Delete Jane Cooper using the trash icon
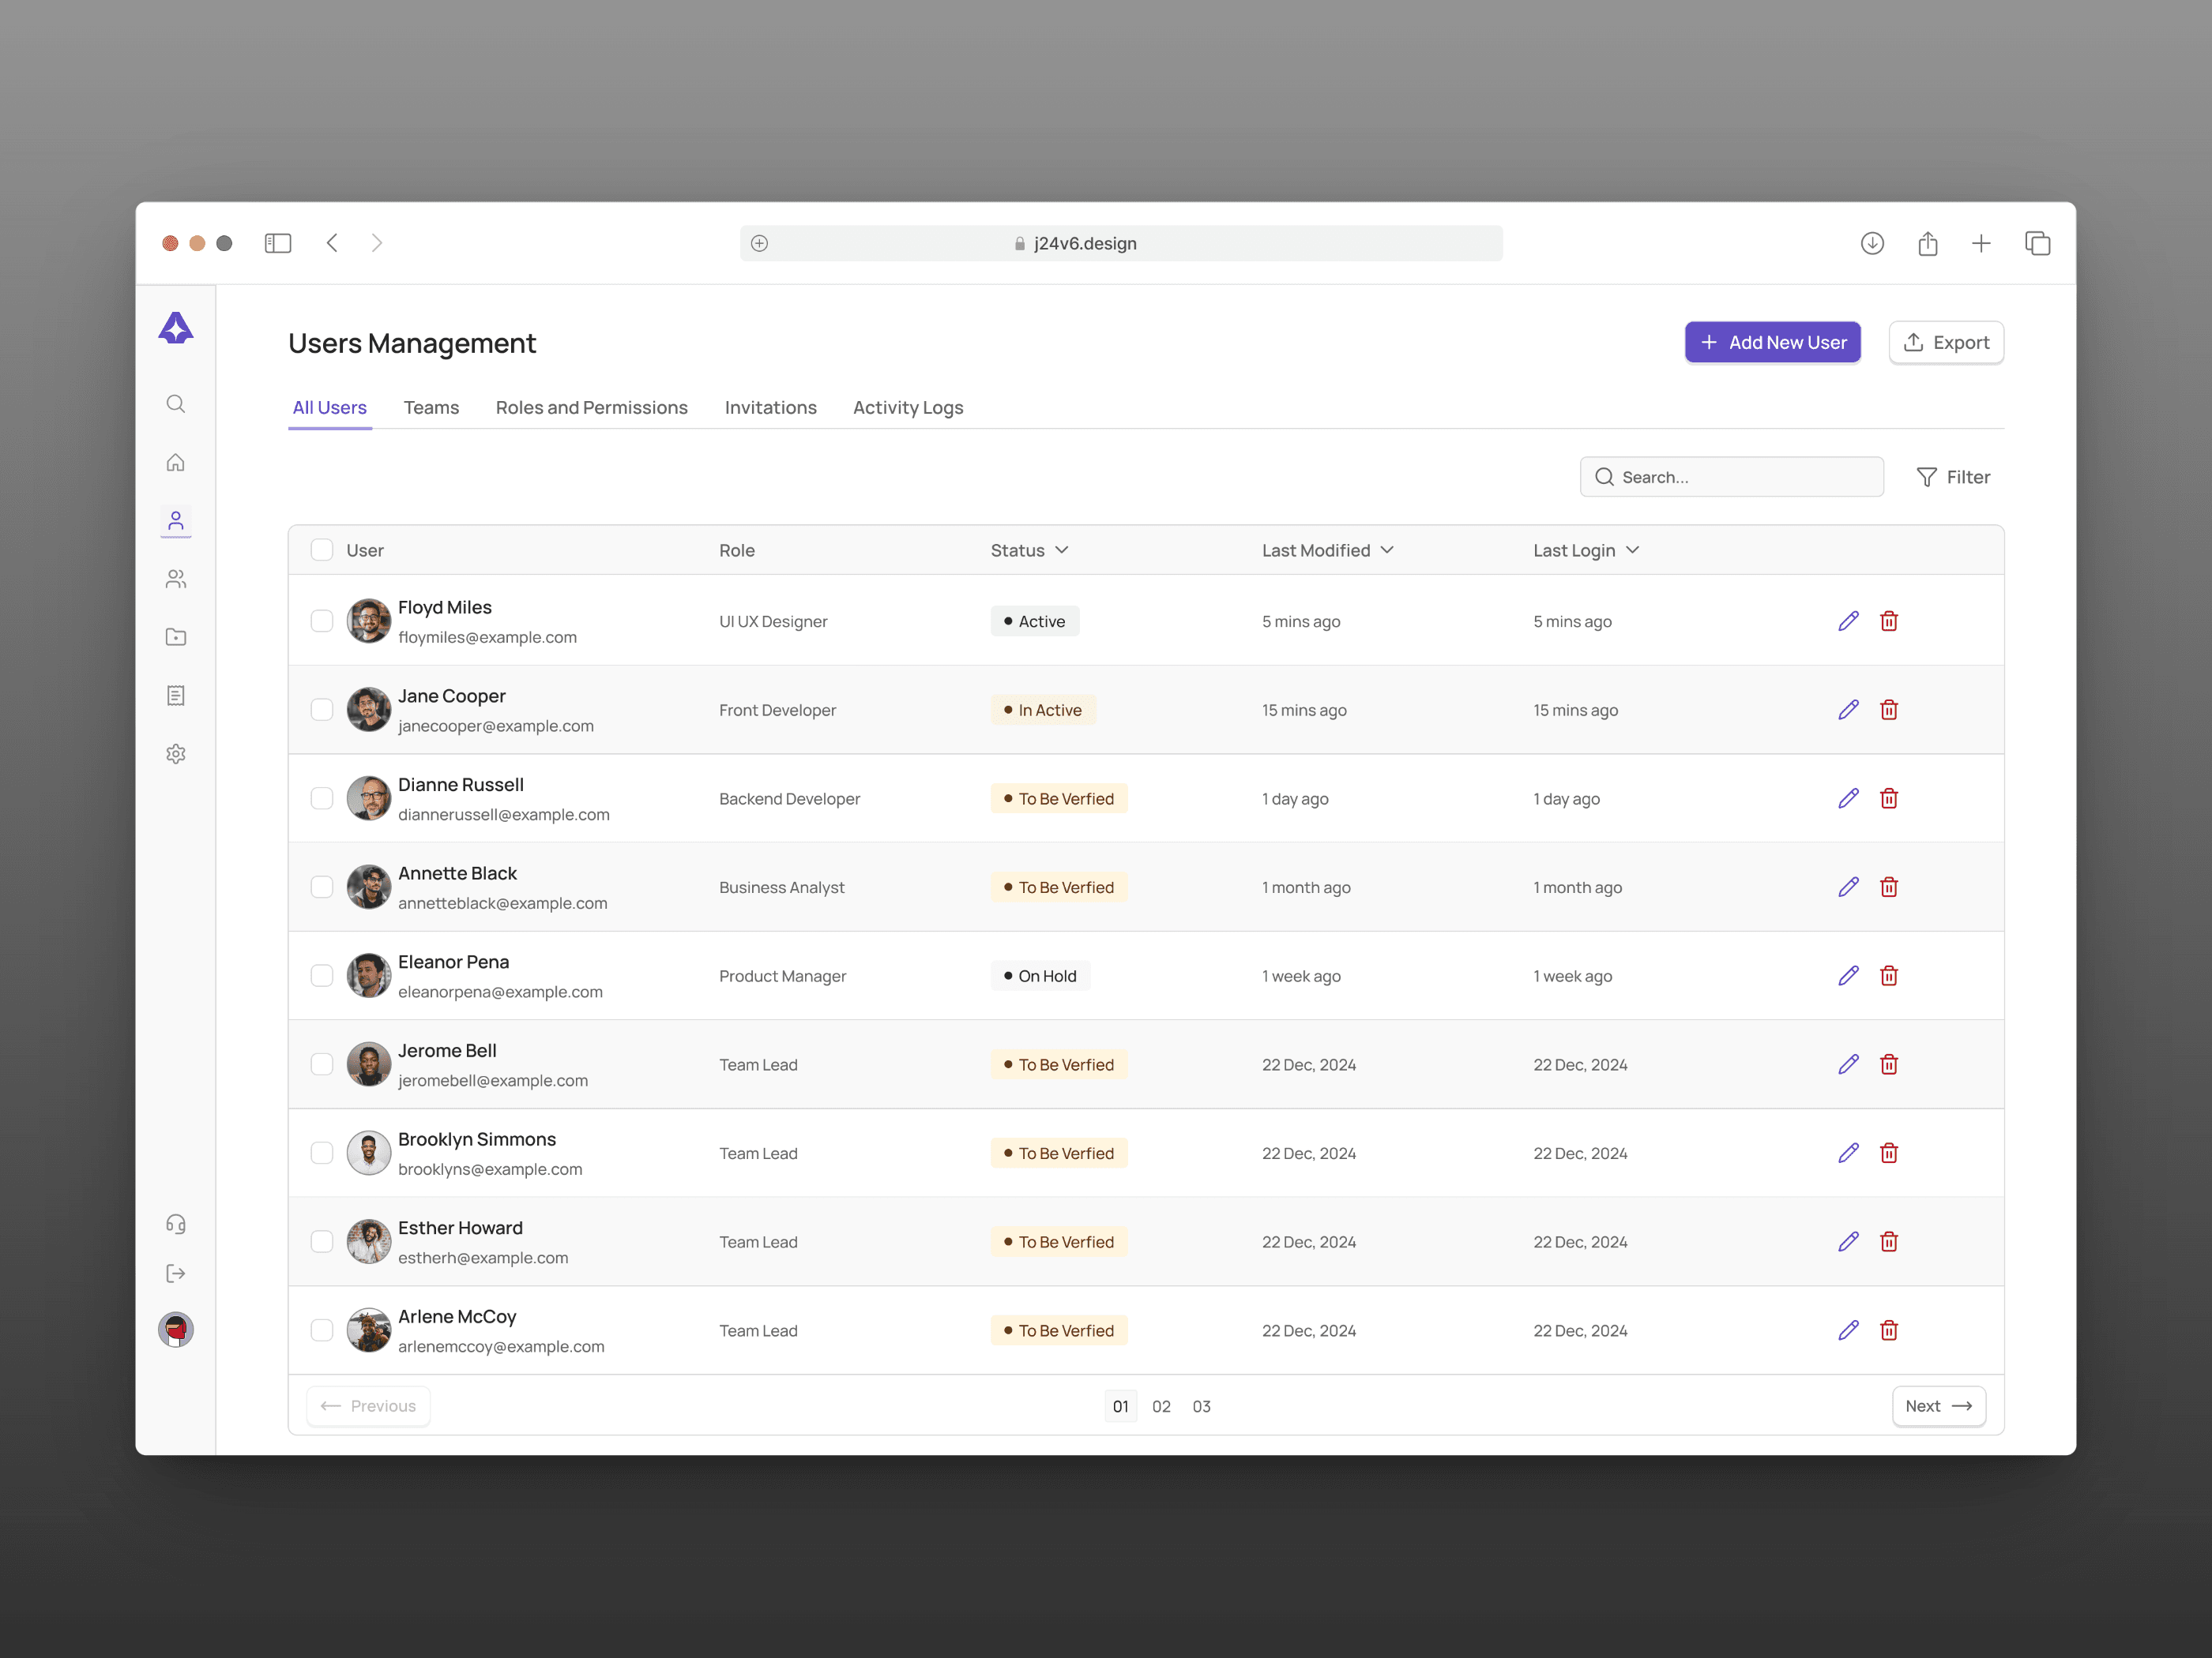 pyautogui.click(x=1888, y=710)
